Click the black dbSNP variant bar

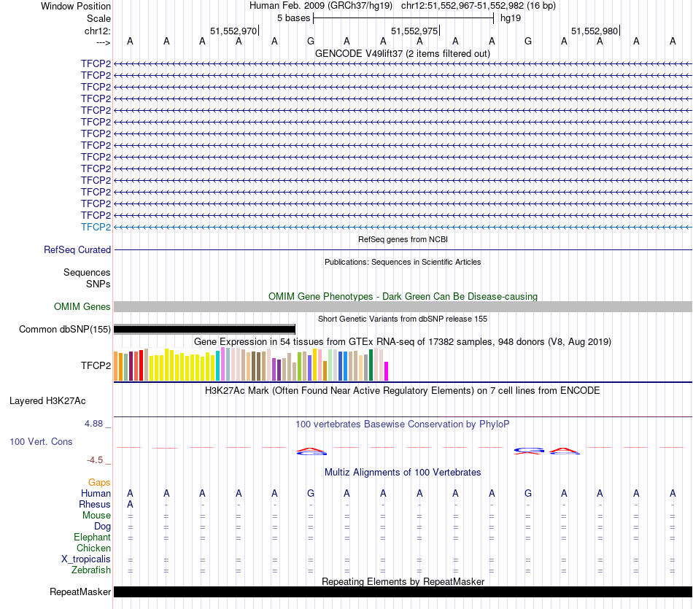click(x=204, y=329)
